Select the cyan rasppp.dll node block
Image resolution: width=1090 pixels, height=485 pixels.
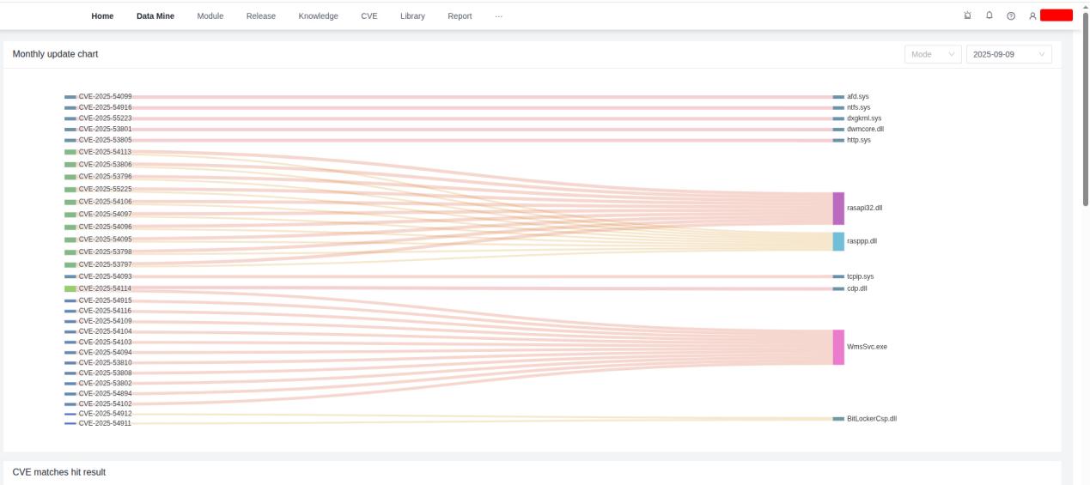(x=838, y=241)
